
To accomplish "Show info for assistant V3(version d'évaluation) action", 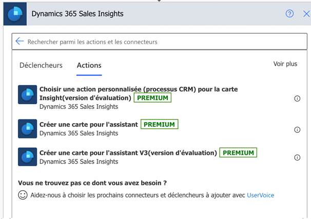I will point(297,157).
